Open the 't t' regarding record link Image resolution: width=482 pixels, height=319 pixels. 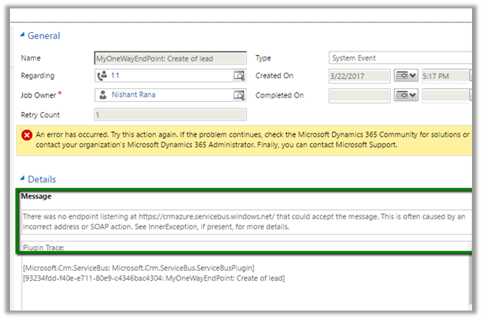pos(116,76)
